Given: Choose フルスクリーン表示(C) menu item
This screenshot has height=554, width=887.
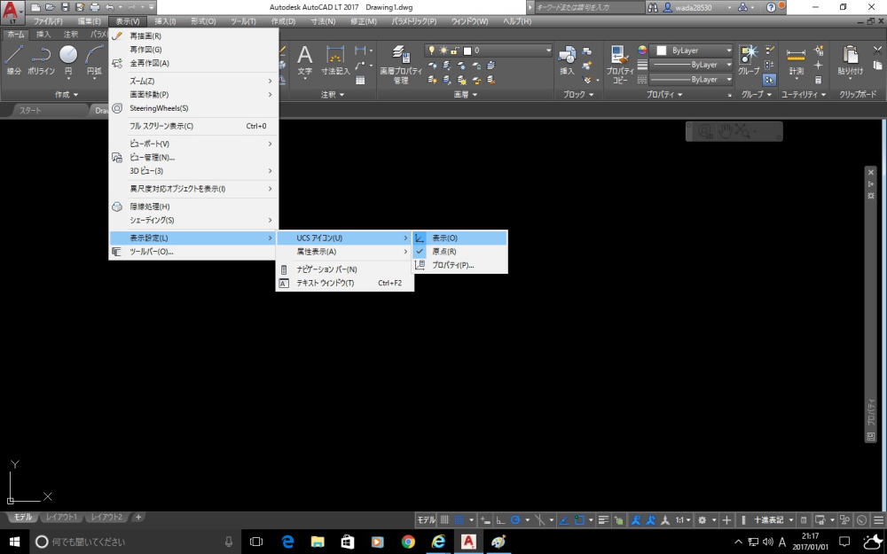Looking at the screenshot, I should coord(192,126).
